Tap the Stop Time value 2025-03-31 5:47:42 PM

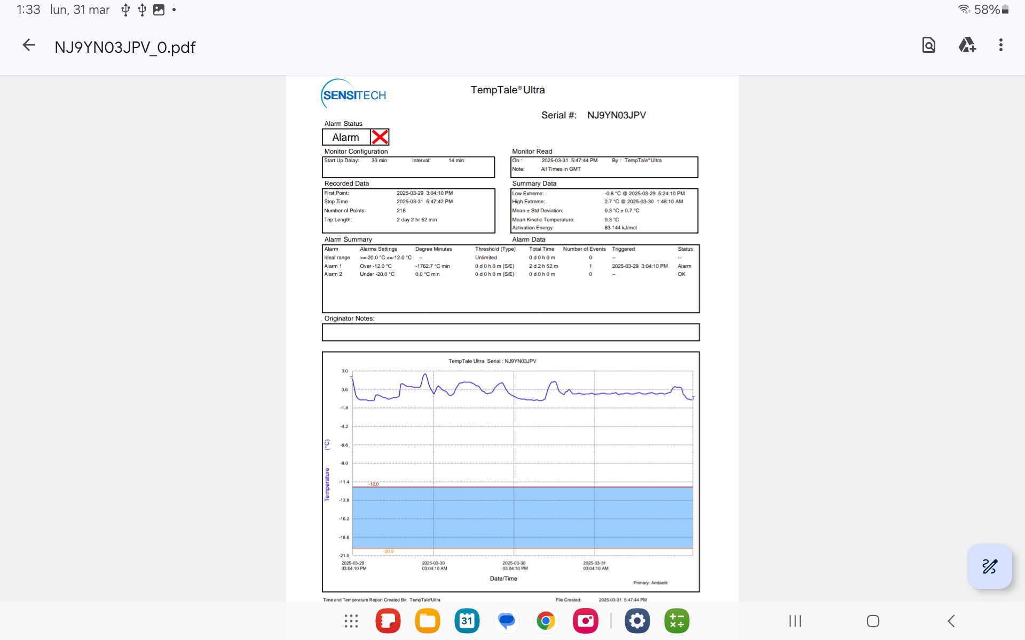[424, 202]
